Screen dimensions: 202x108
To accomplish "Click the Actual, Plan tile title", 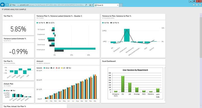I will 8,84.
